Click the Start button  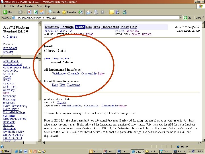click(6, 151)
